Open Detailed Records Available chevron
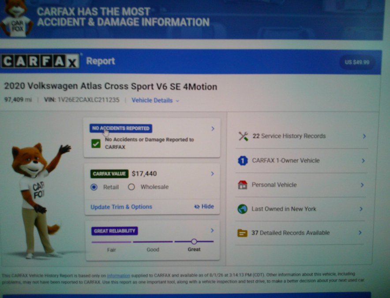This screenshot has width=390, height=298. point(360,233)
